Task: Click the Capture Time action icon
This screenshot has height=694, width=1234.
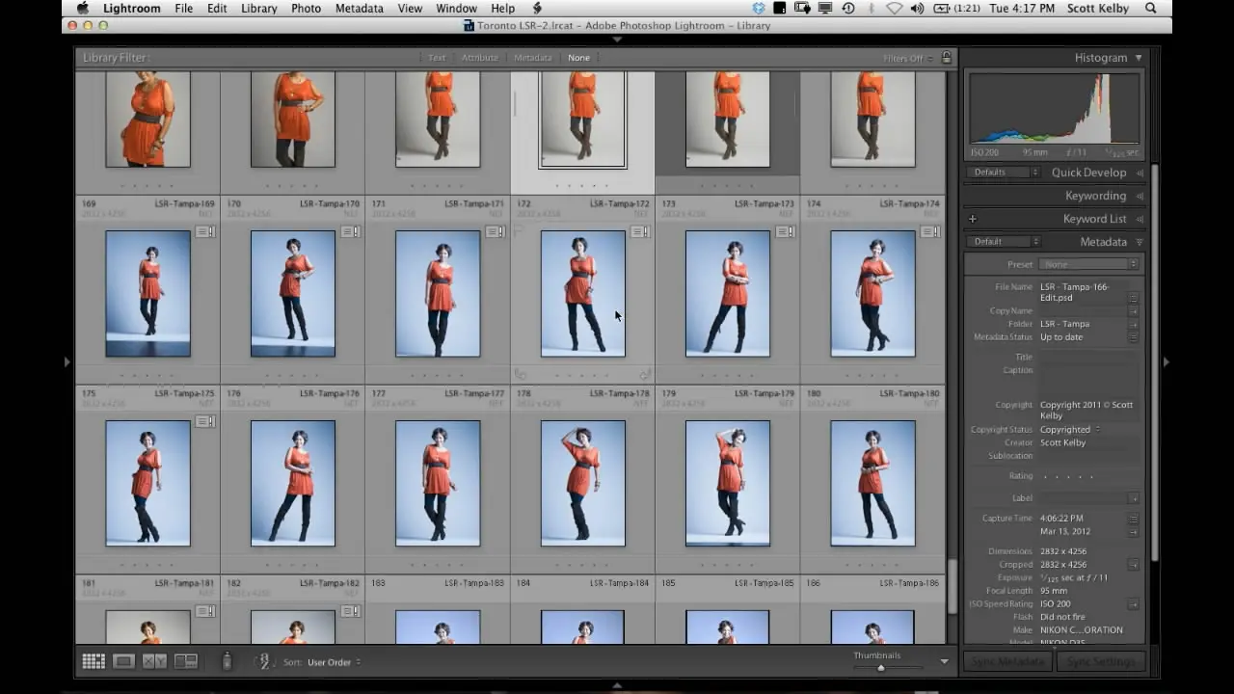Action: coord(1134,519)
